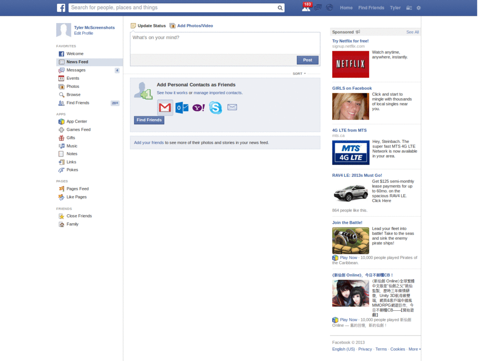This screenshot has height=361, width=482.
Task: Open privacy shortcuts lock icon
Action: tap(409, 8)
